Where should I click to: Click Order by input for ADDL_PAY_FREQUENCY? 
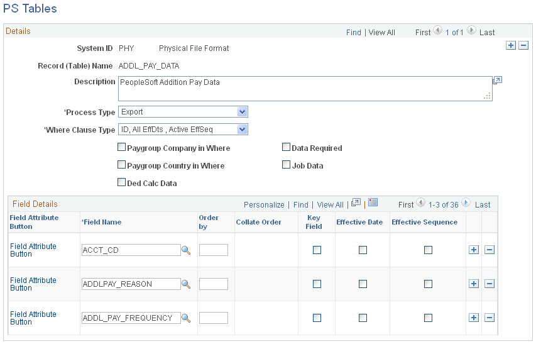pyautogui.click(x=213, y=318)
